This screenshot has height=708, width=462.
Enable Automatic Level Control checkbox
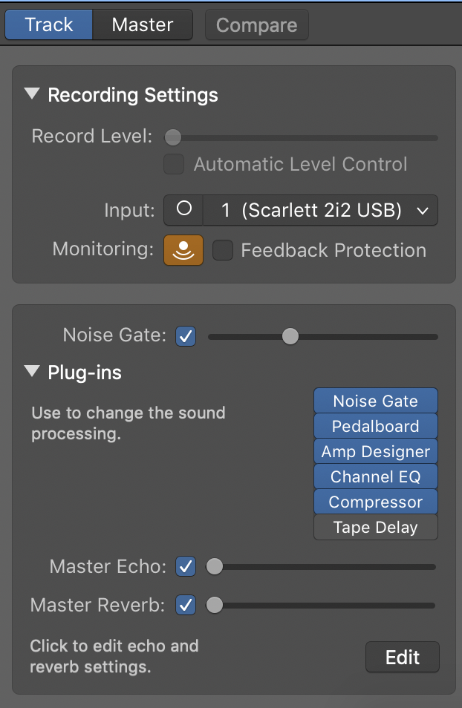(x=174, y=164)
